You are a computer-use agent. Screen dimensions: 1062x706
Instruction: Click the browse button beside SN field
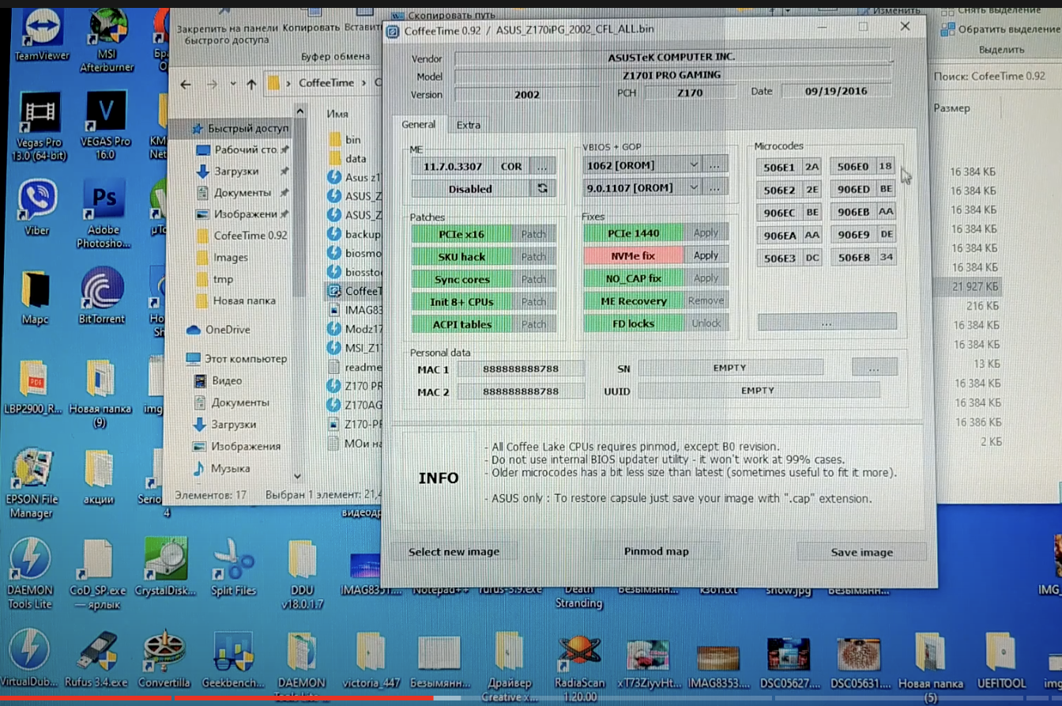[874, 368]
